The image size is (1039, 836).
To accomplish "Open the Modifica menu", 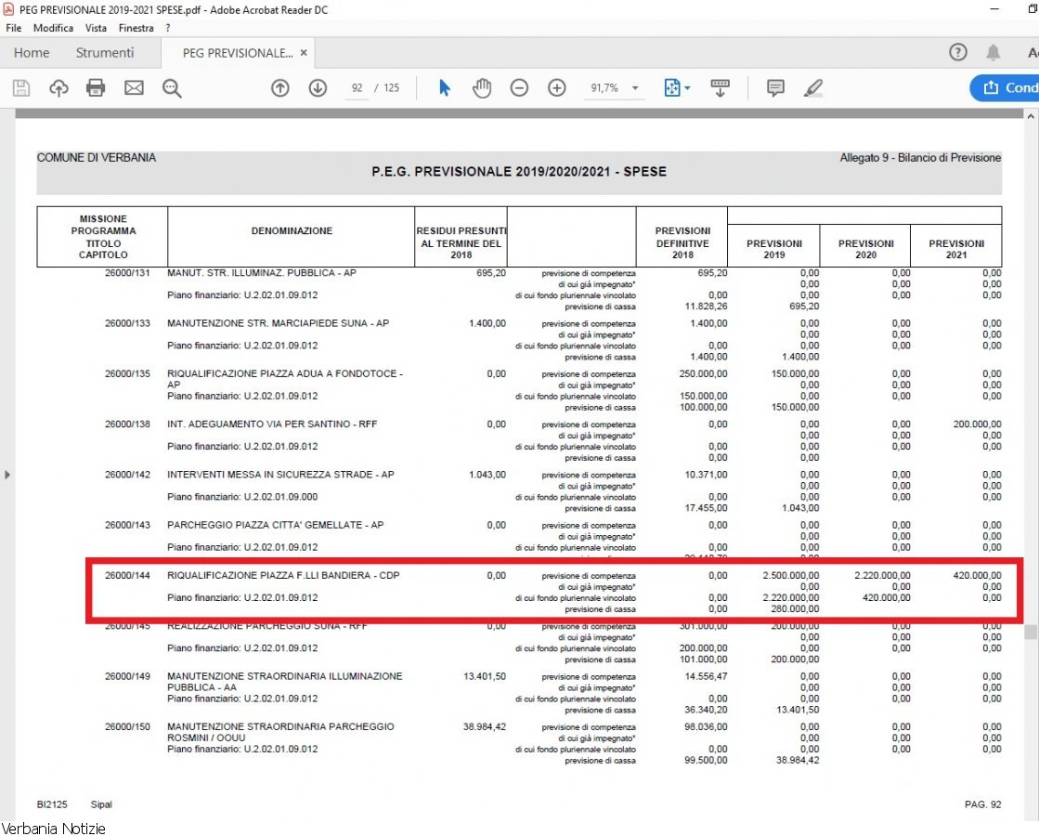I will (x=53, y=28).
